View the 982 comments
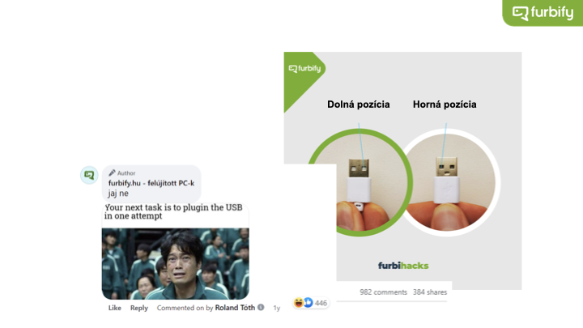Viewport: 583px width, 328px height. point(383,292)
